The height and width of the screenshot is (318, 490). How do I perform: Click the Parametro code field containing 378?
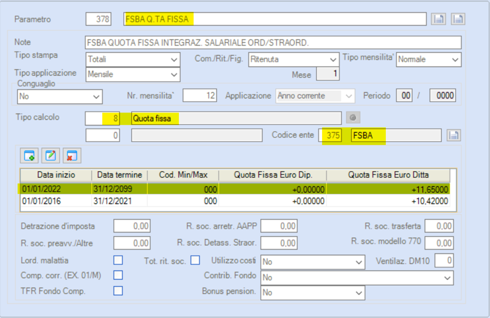point(99,19)
